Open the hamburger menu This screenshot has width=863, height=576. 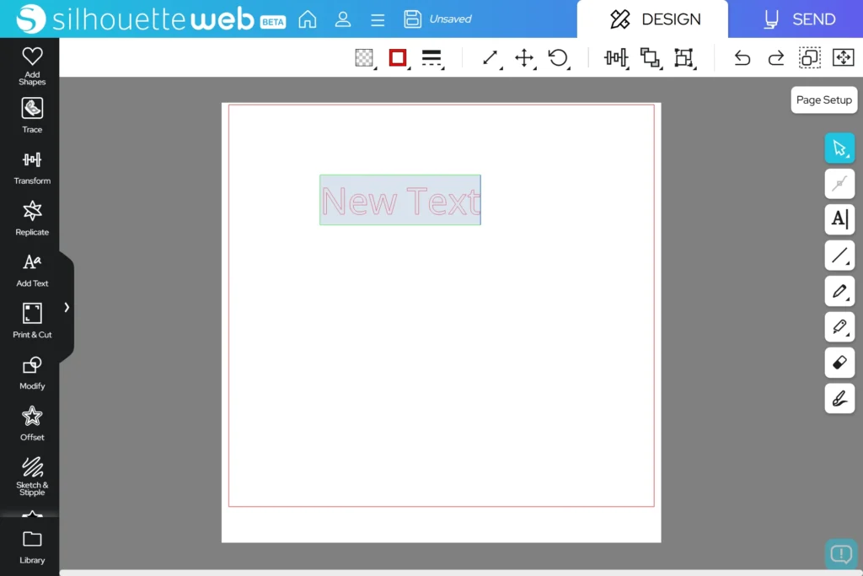click(x=378, y=19)
